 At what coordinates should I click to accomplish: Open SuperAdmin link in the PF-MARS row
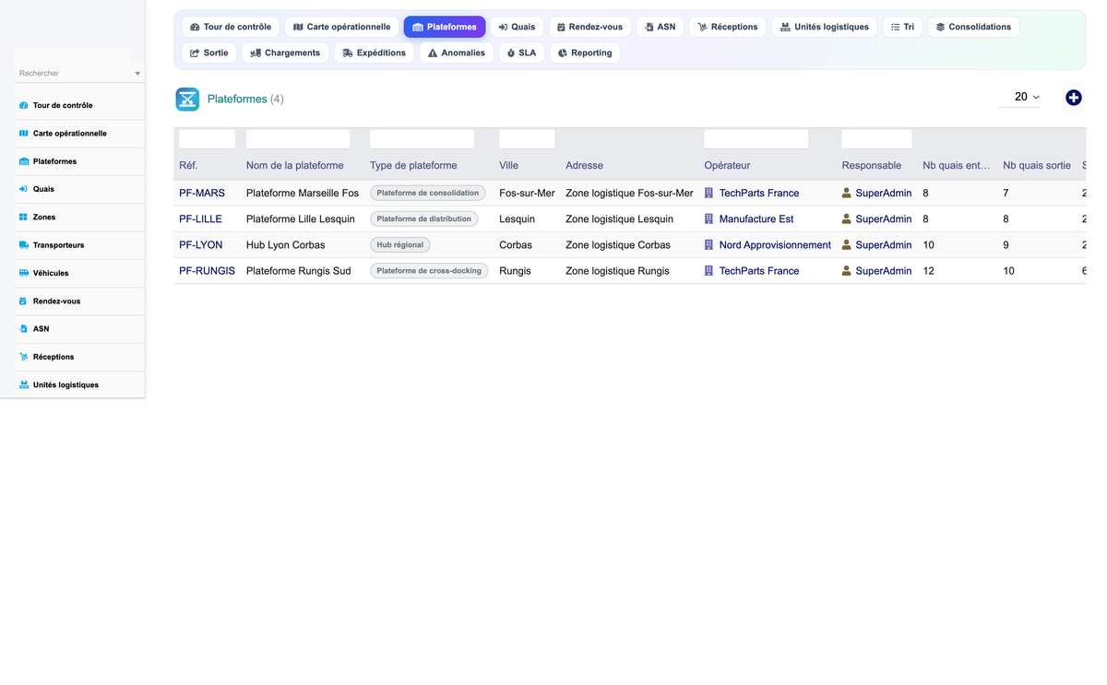click(884, 194)
